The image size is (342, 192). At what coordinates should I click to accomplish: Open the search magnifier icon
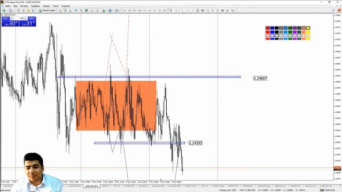coord(333,11)
